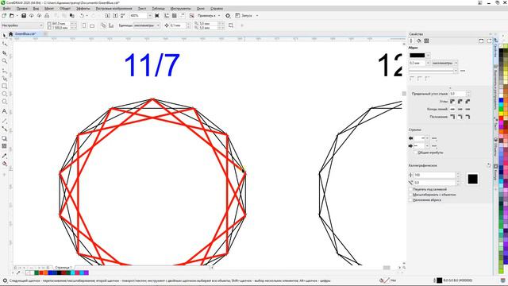Open the Effects menu
Screen dimensions: 508x286
(x=83, y=9)
